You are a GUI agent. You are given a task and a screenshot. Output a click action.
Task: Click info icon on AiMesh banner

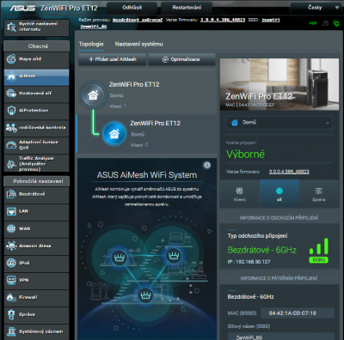207,165
